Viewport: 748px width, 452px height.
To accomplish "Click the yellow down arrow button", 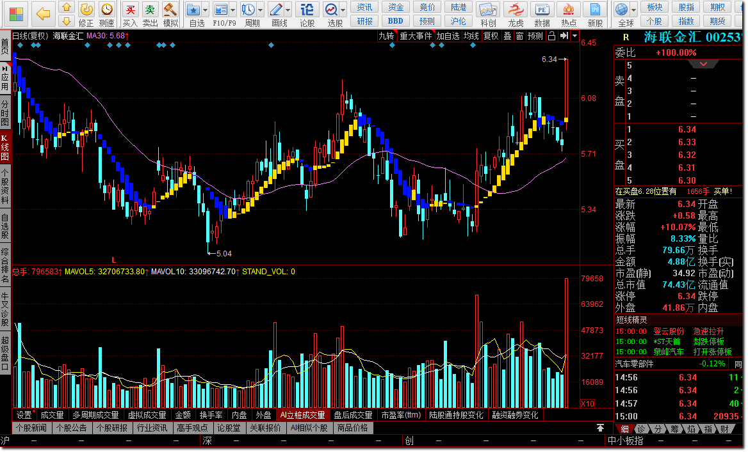I will (x=67, y=20).
